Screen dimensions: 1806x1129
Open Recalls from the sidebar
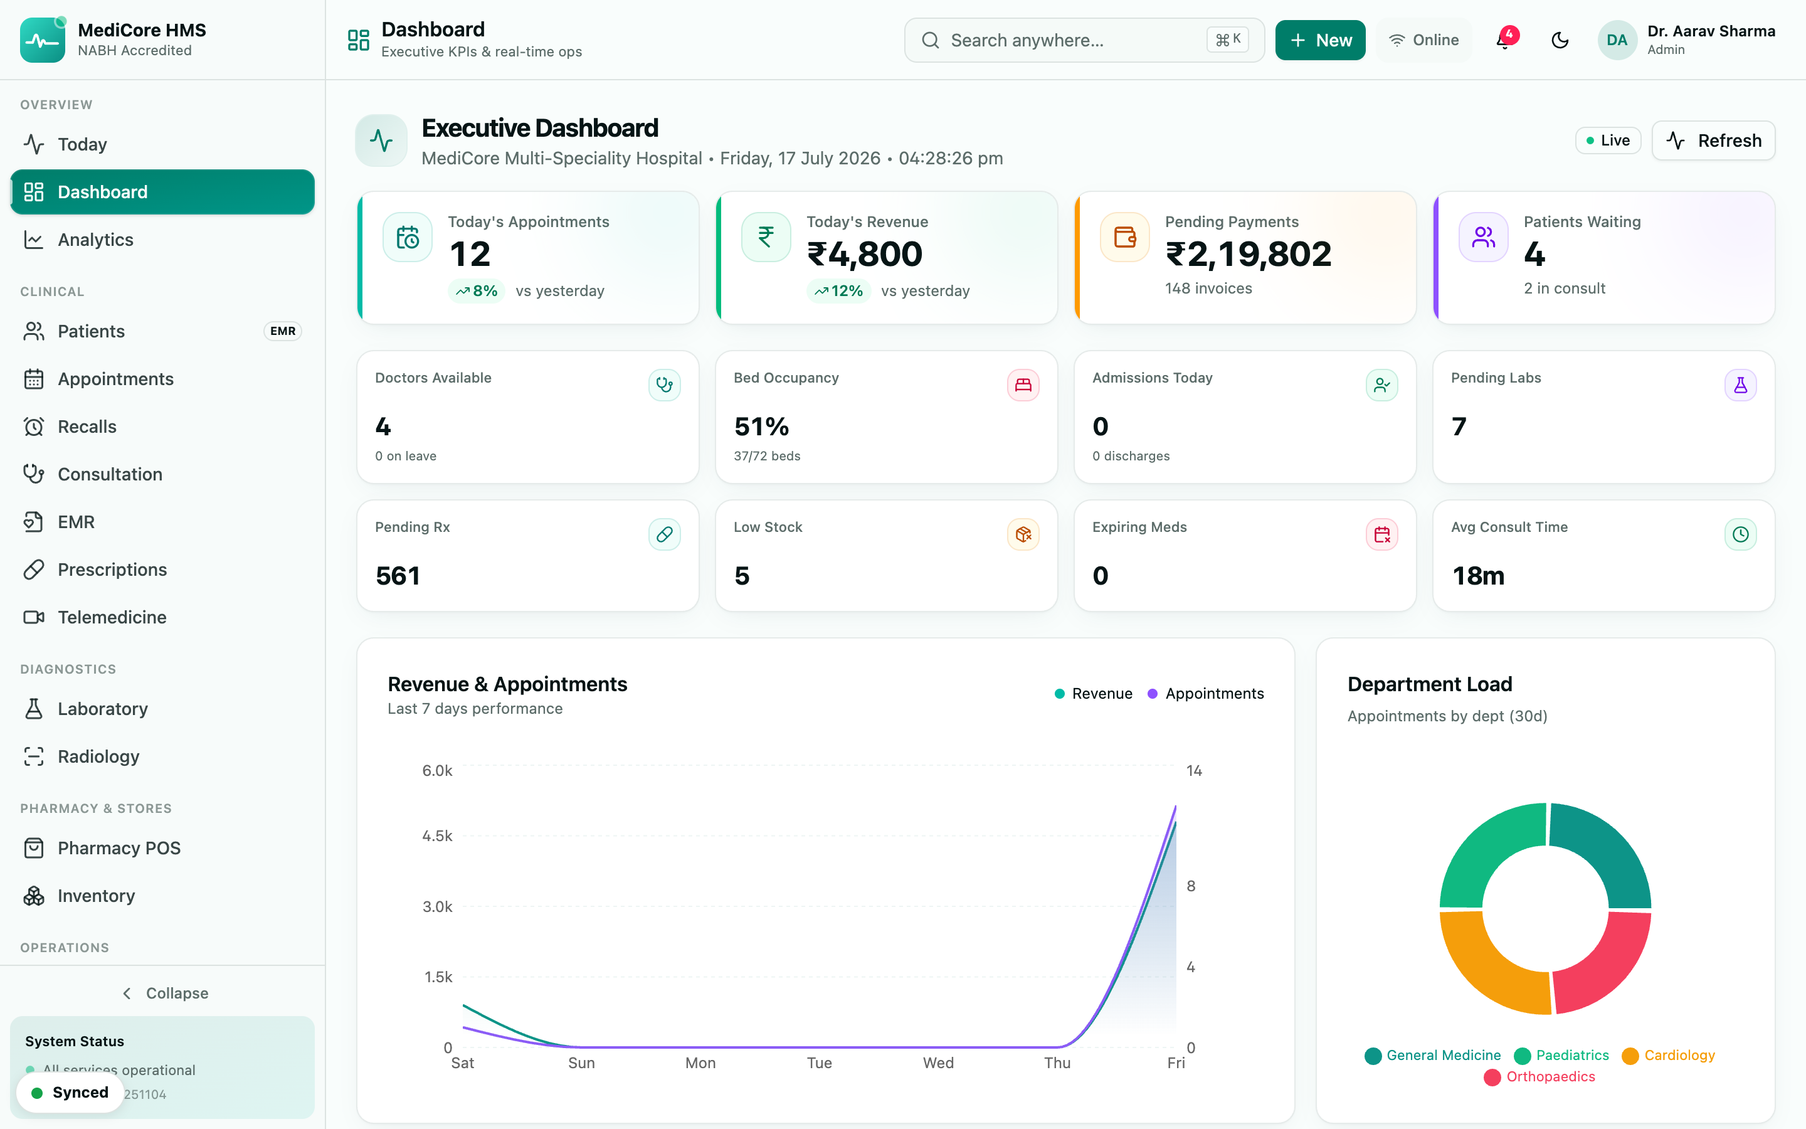[x=162, y=427]
